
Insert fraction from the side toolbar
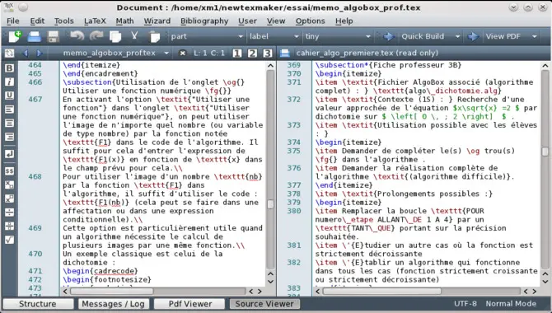point(10,226)
